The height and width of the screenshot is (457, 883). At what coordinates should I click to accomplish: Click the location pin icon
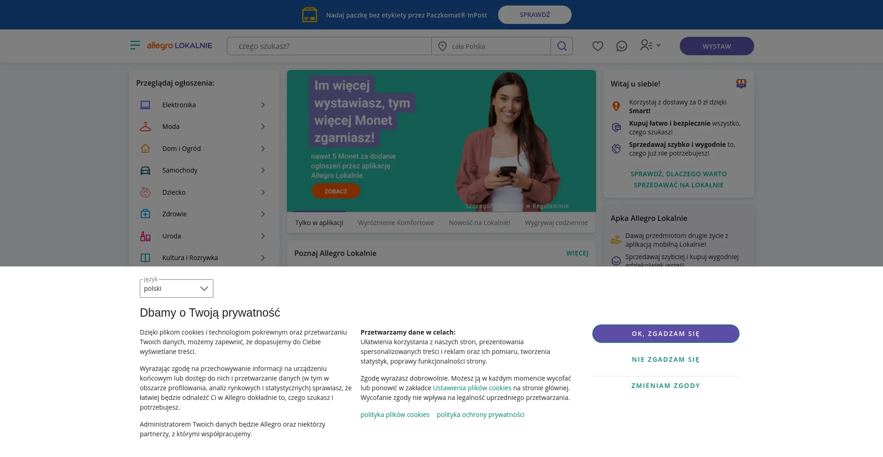(442, 46)
